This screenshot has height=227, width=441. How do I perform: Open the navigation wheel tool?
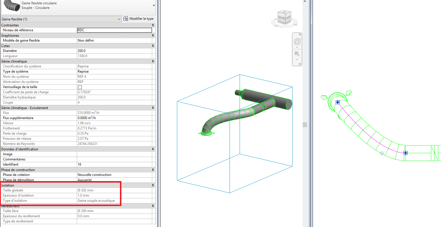297,42
